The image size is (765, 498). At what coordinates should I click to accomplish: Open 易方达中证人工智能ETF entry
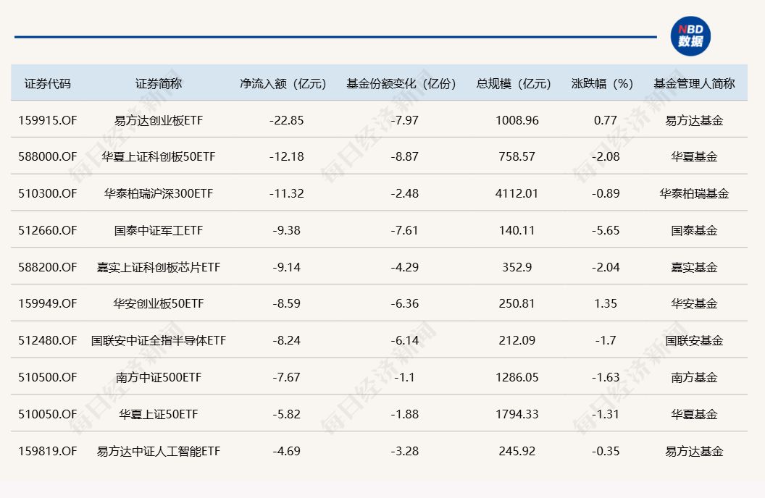tap(159, 451)
